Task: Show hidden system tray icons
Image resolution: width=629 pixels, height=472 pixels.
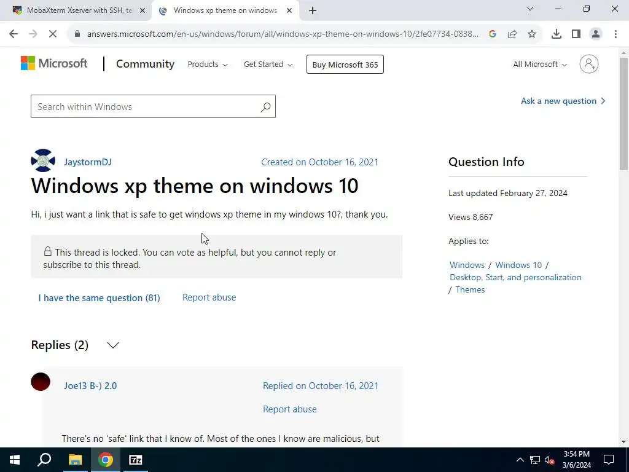Action: (x=520, y=460)
